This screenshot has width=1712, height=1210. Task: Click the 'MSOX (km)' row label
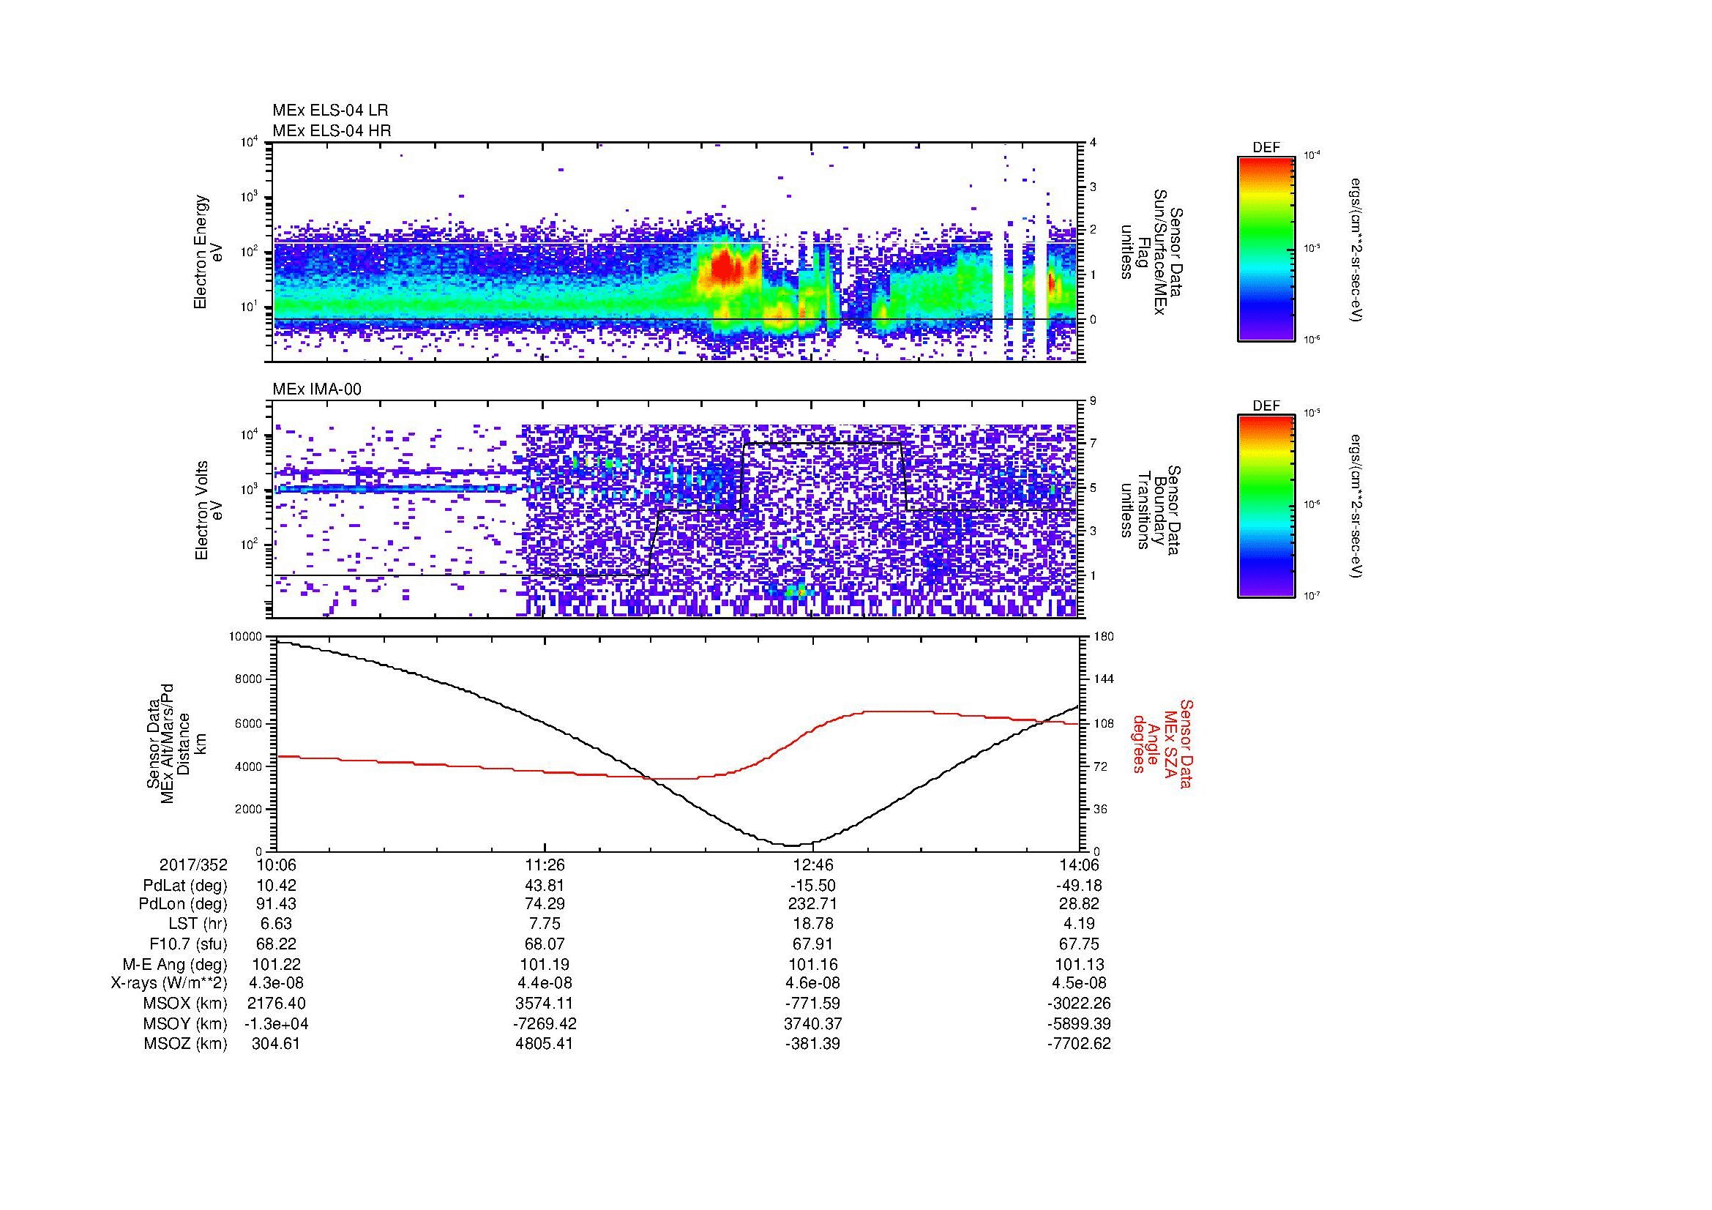pos(186,1004)
